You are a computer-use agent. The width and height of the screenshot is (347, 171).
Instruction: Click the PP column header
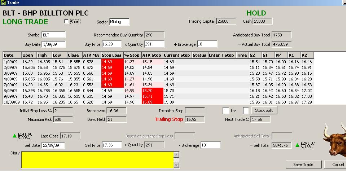point(281,55)
